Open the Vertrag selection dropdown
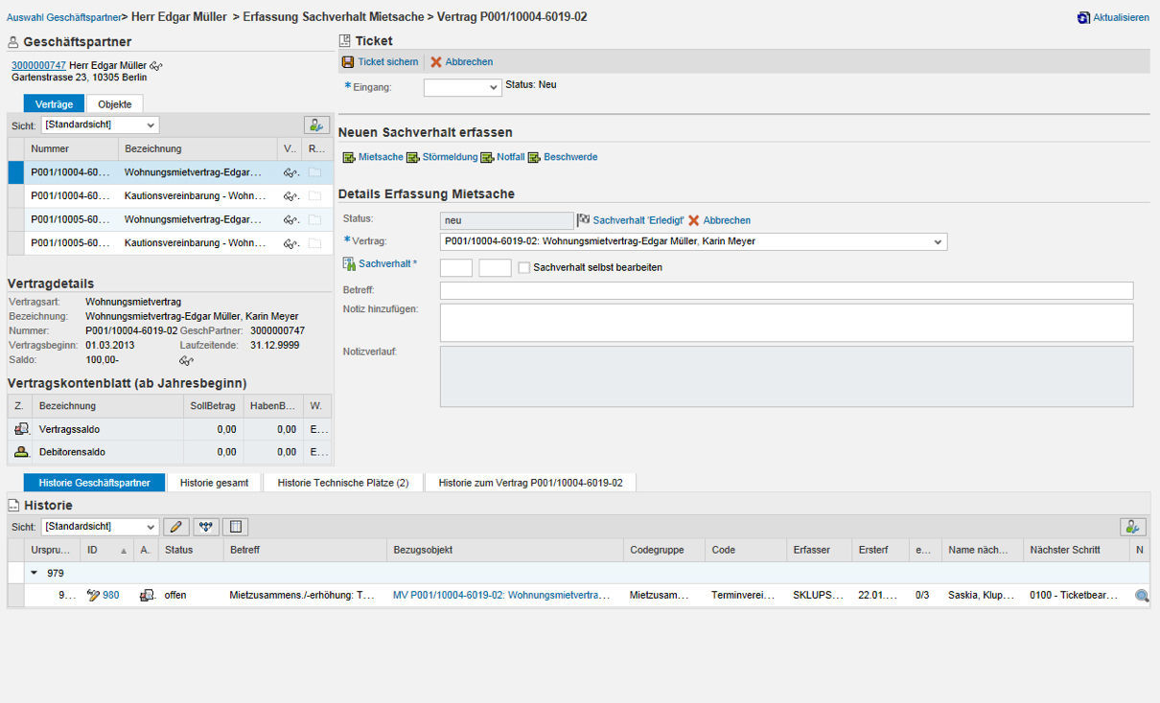 point(939,241)
